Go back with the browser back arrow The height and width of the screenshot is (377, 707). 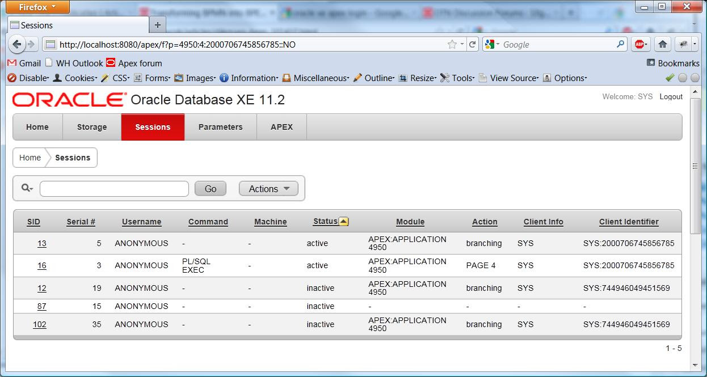coord(17,44)
